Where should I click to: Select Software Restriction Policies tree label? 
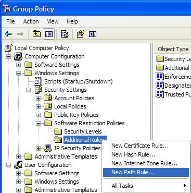(x=90, y=123)
